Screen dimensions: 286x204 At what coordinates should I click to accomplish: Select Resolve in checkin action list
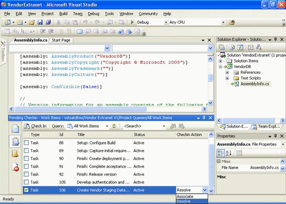click(x=192, y=201)
